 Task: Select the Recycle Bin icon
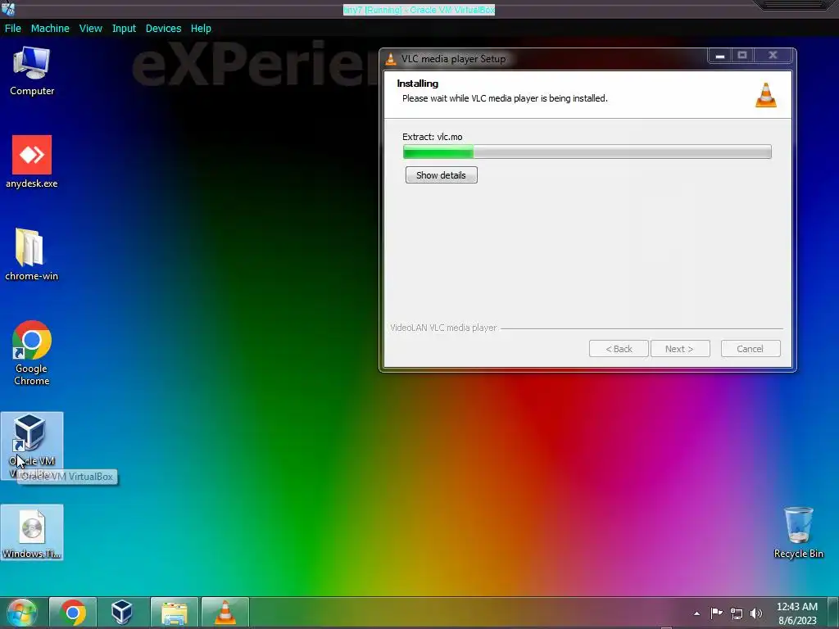click(x=798, y=532)
